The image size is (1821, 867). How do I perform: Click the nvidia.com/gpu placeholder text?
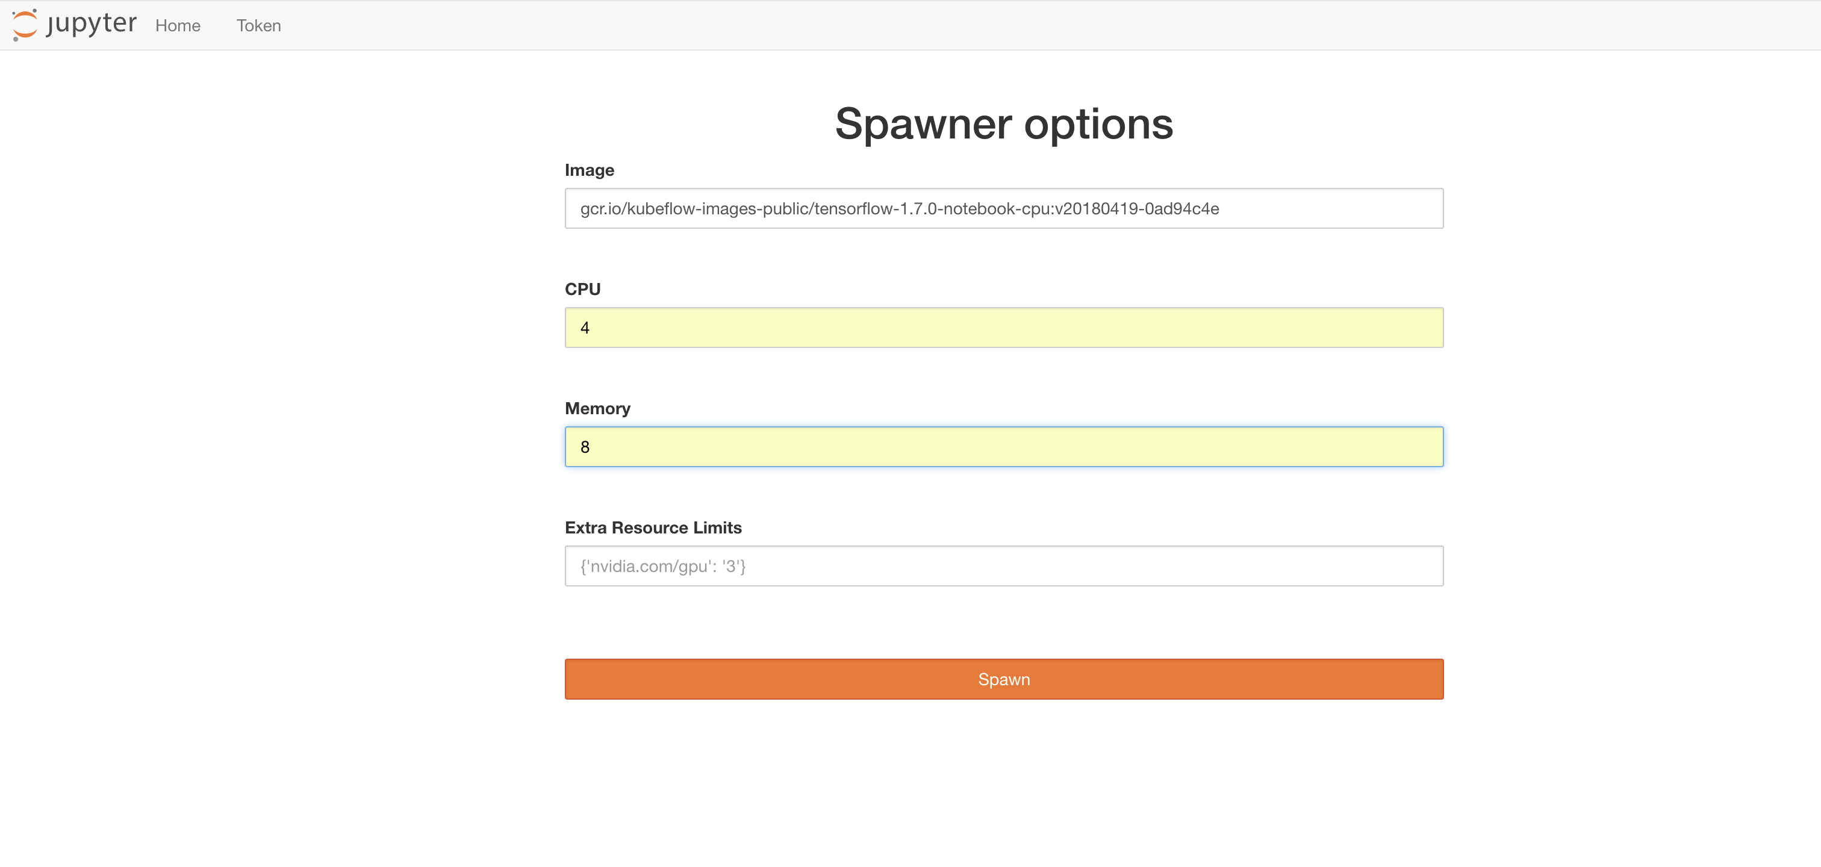(x=662, y=566)
